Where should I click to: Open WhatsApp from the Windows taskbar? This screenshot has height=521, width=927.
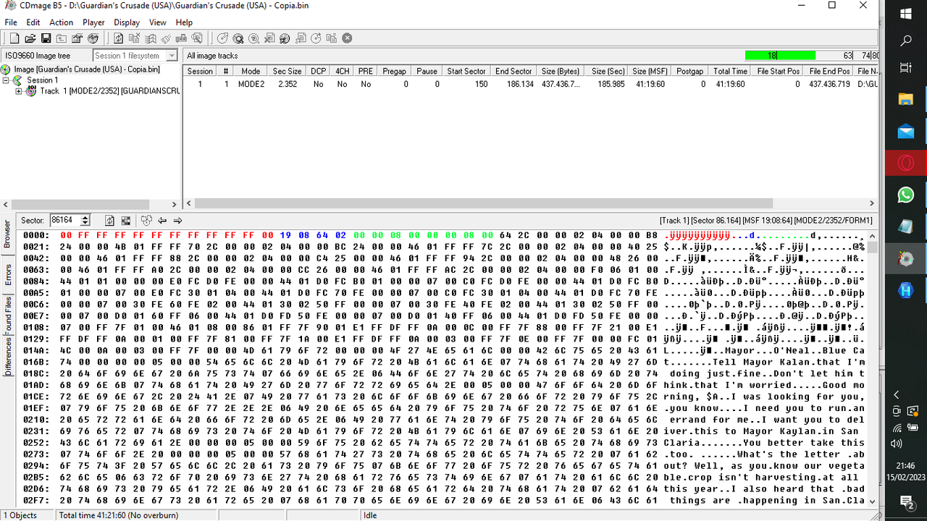click(x=905, y=195)
